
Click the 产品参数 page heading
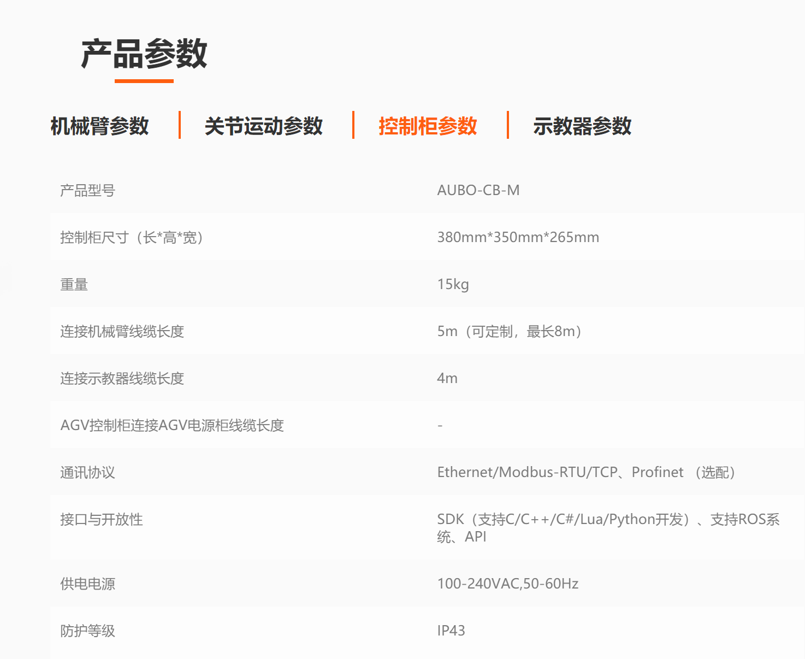(x=144, y=54)
